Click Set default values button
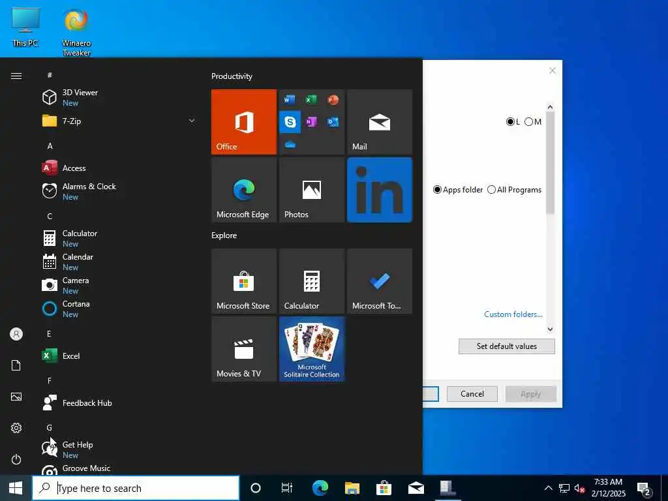Screen dimensions: 668x501 [x=506, y=346]
